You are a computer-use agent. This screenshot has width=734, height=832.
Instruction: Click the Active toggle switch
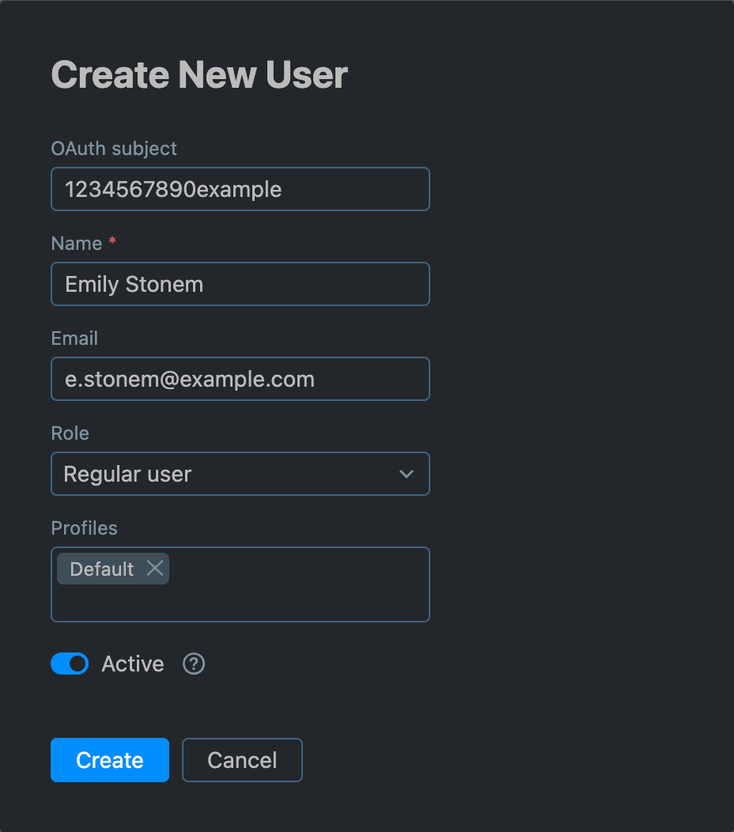pos(70,664)
